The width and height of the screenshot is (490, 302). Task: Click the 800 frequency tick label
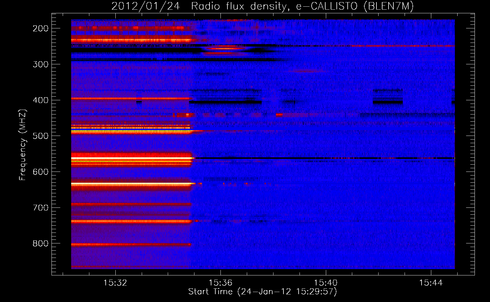pos(41,243)
